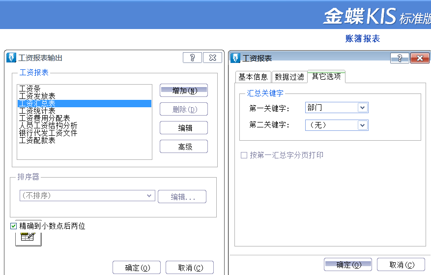Cancel with 取消(C) in 工资报表 dialog
The image size is (431, 275).
click(x=401, y=265)
